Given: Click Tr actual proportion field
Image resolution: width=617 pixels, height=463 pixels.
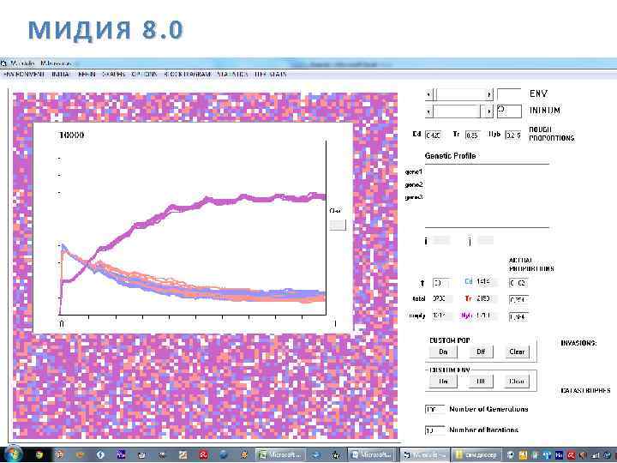Looking at the screenshot, I should (518, 299).
